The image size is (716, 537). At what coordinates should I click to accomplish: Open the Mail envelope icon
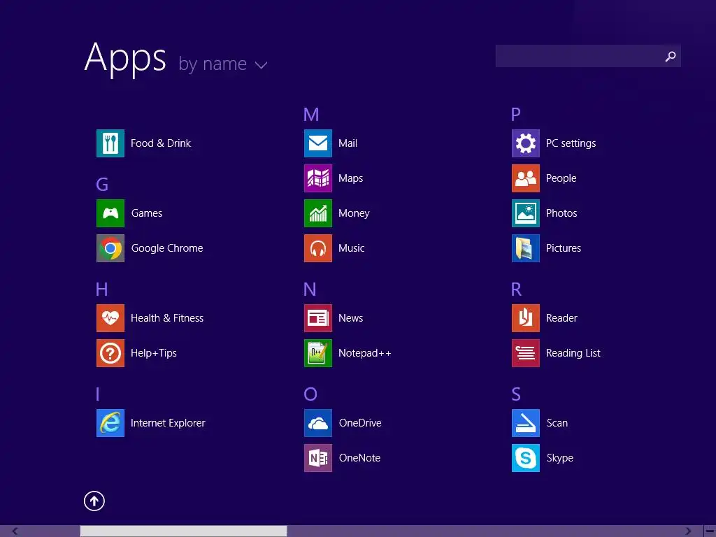pos(318,143)
